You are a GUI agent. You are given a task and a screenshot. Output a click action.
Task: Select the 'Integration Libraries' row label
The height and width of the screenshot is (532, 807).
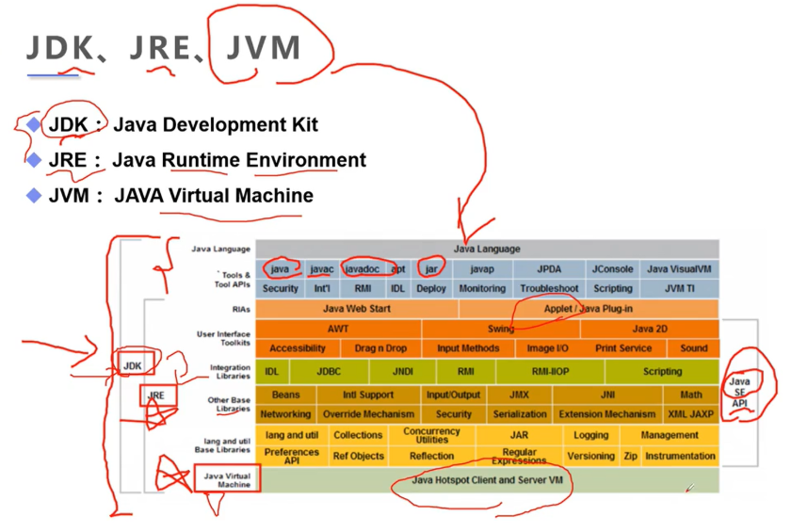(x=230, y=372)
